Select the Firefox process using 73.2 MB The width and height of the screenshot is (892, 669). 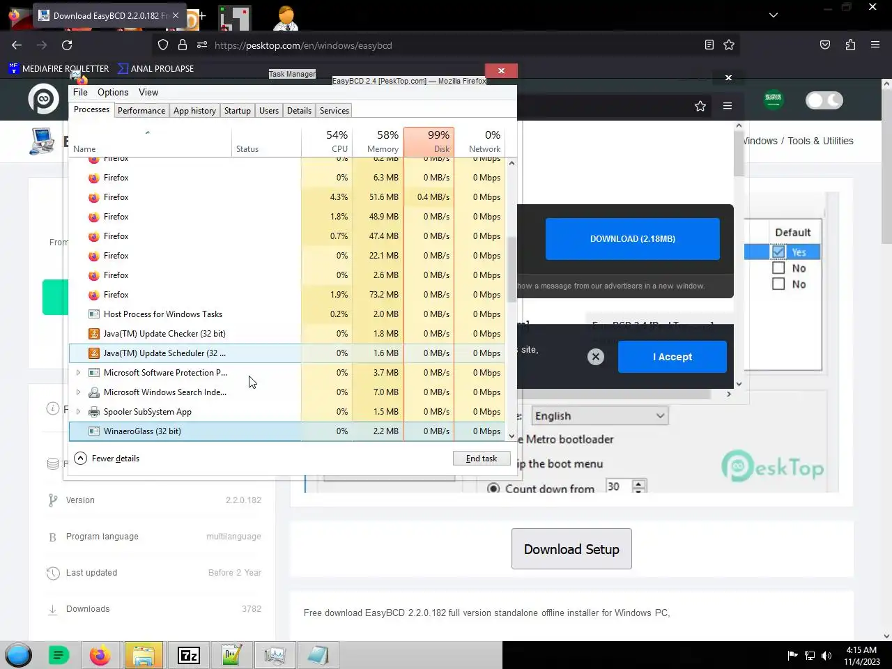point(287,295)
